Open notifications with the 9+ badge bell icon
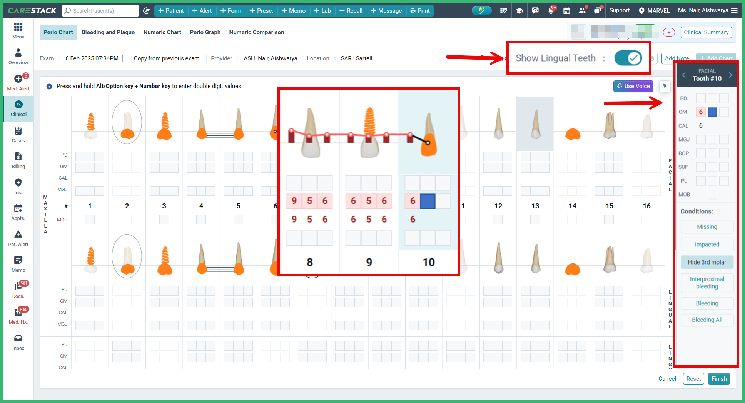 pyautogui.click(x=551, y=11)
